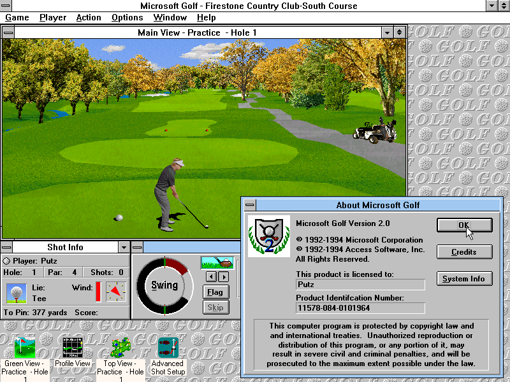Click the 'Hole: 1' cell
The height and width of the screenshot is (382, 510).
pyautogui.click(x=22, y=272)
